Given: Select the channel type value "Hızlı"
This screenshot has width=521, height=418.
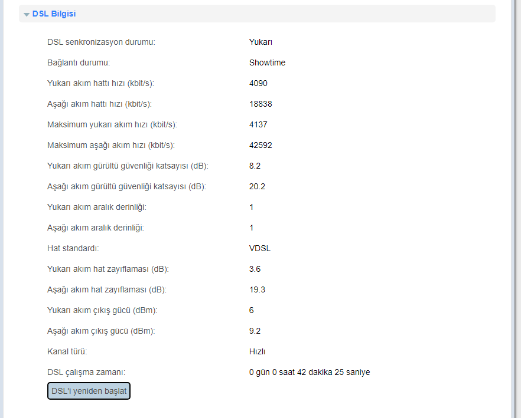Looking at the screenshot, I should coord(257,351).
